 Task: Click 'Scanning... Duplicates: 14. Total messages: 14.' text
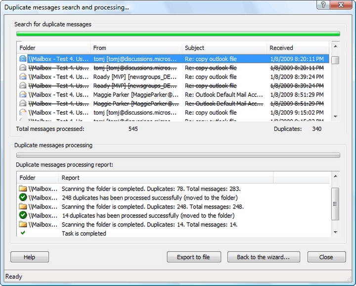tap(149, 225)
